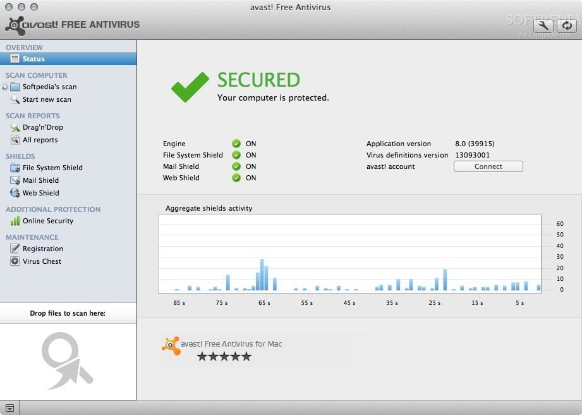Click Mail Shield green status check
This screenshot has width=582, height=415.
(x=236, y=166)
